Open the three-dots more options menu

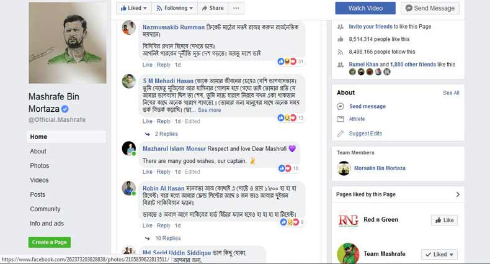pos(236,8)
